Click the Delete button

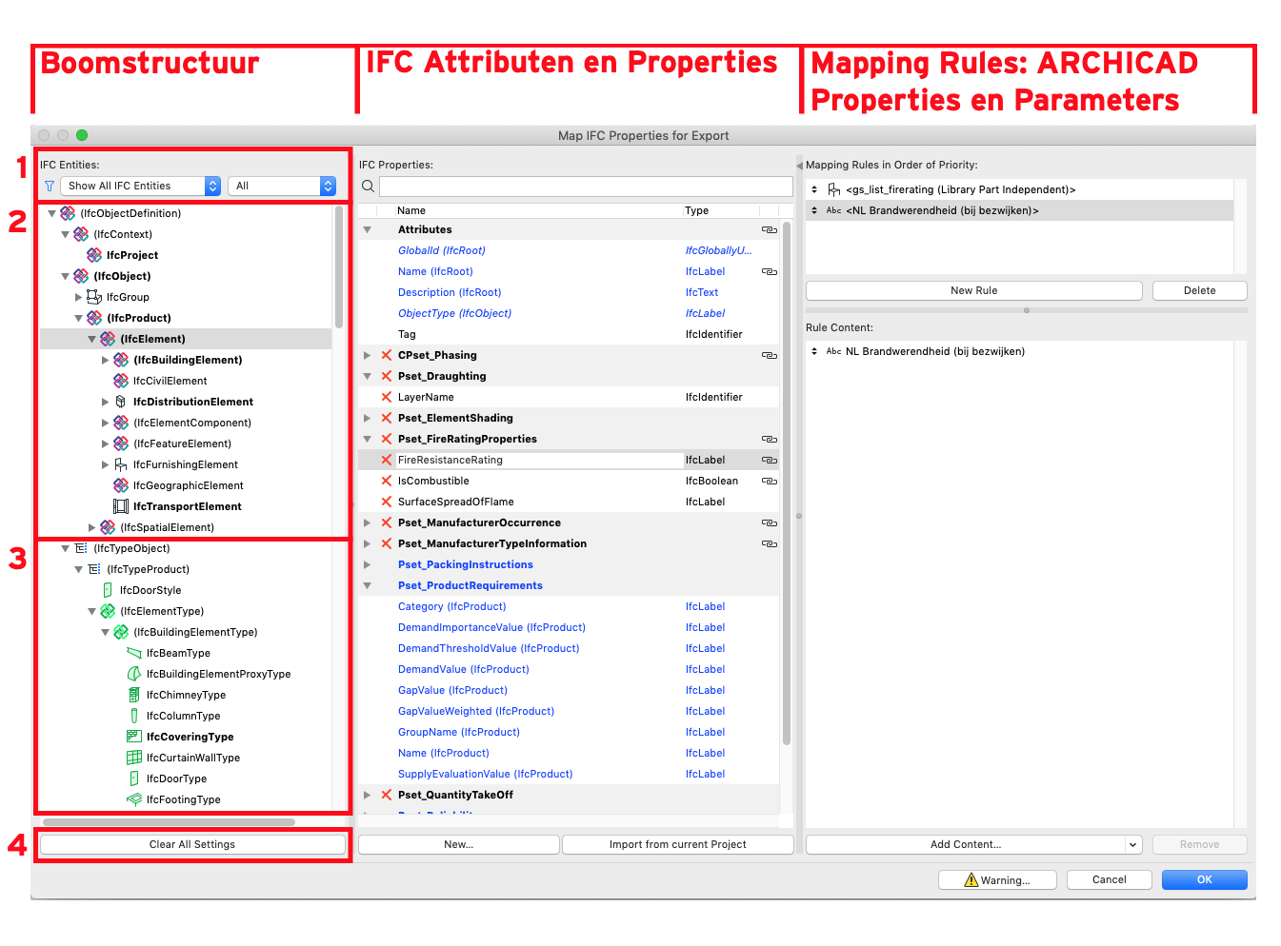point(1200,290)
